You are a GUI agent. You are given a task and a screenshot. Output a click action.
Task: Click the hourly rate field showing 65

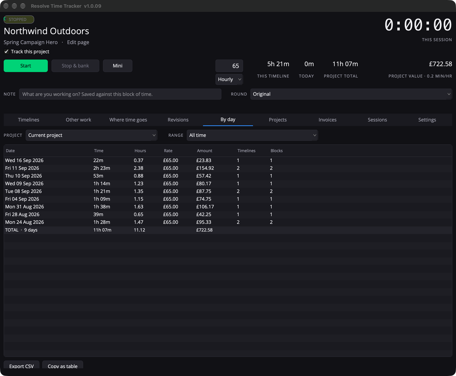229,66
